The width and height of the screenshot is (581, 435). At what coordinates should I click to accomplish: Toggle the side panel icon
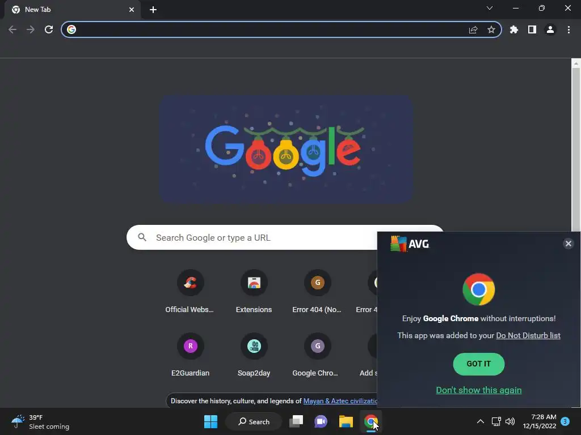pos(532,29)
